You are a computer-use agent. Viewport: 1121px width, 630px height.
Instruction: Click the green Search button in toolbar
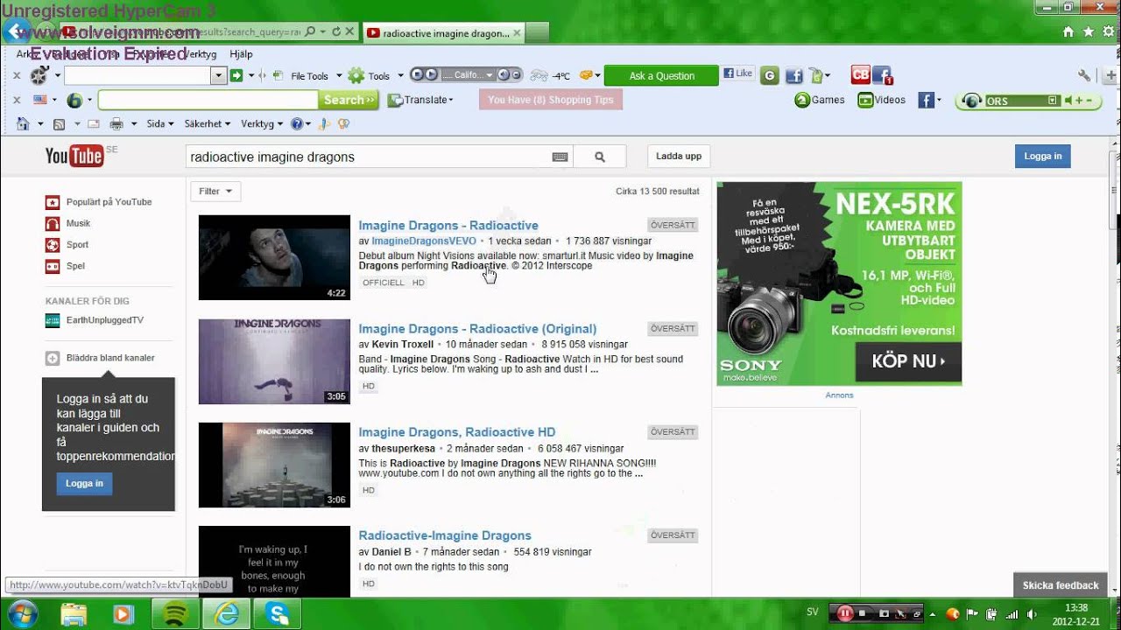(349, 100)
